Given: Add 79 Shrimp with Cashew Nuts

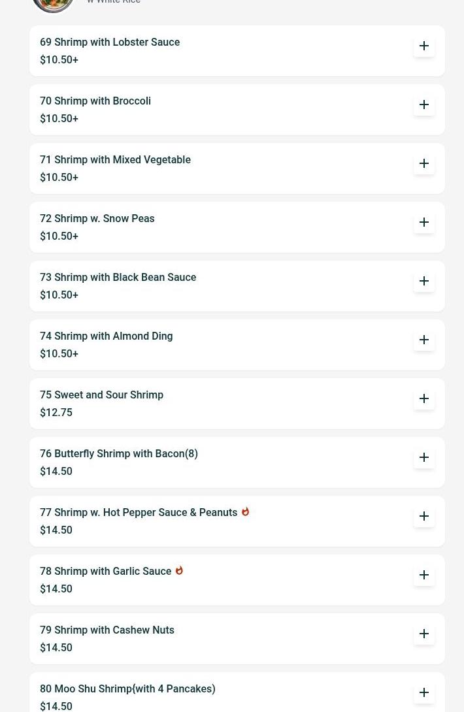Looking at the screenshot, I should 423,634.
